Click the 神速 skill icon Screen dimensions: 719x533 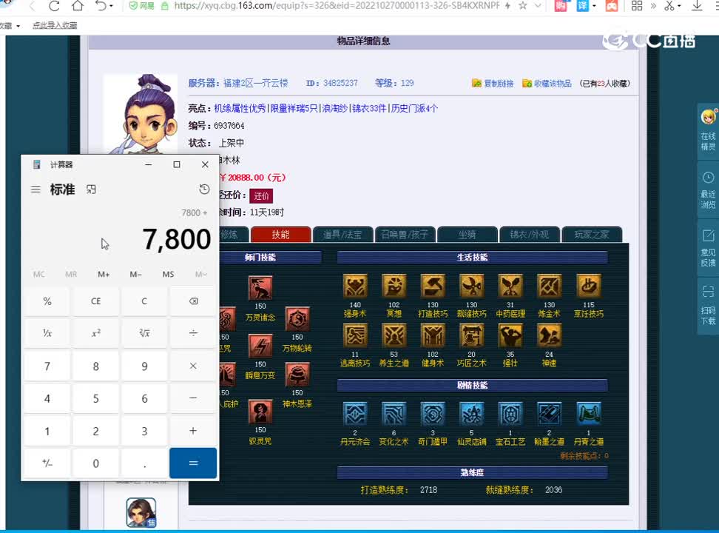pyautogui.click(x=549, y=336)
